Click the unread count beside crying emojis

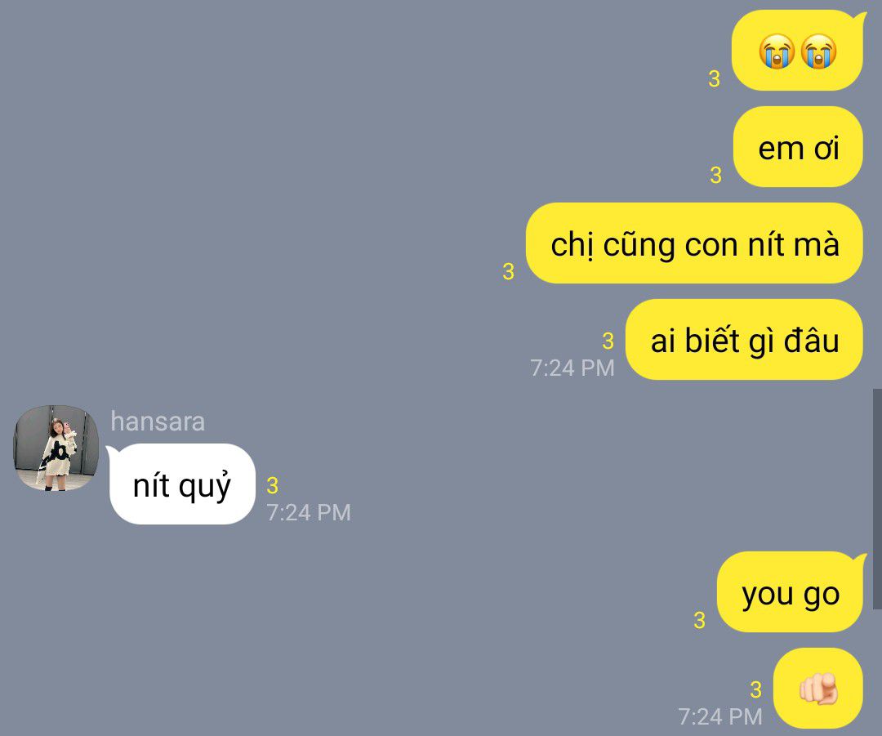point(714,78)
